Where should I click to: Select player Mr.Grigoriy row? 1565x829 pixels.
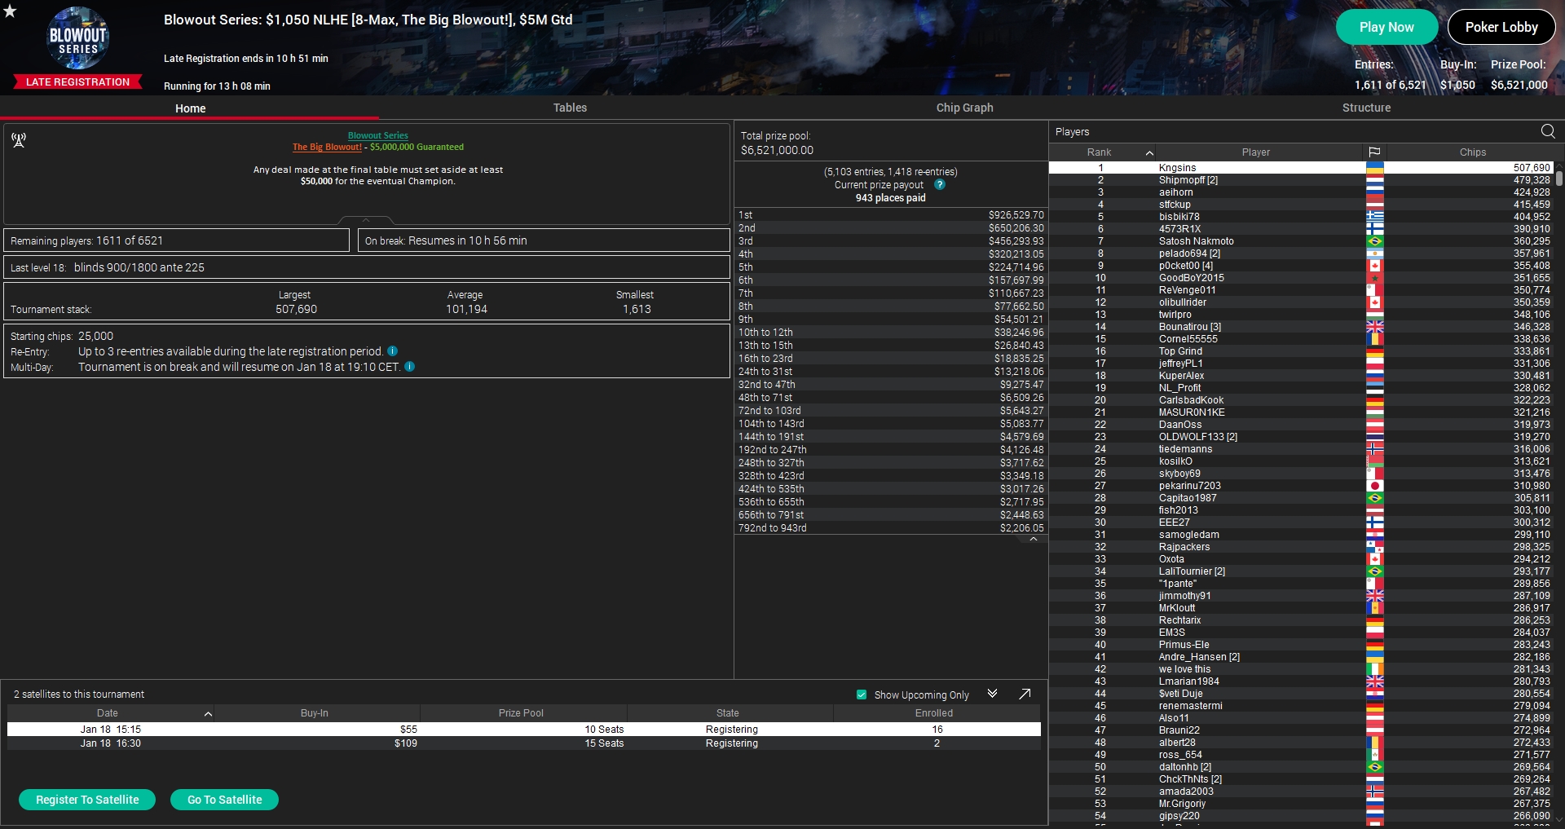pos(1301,804)
